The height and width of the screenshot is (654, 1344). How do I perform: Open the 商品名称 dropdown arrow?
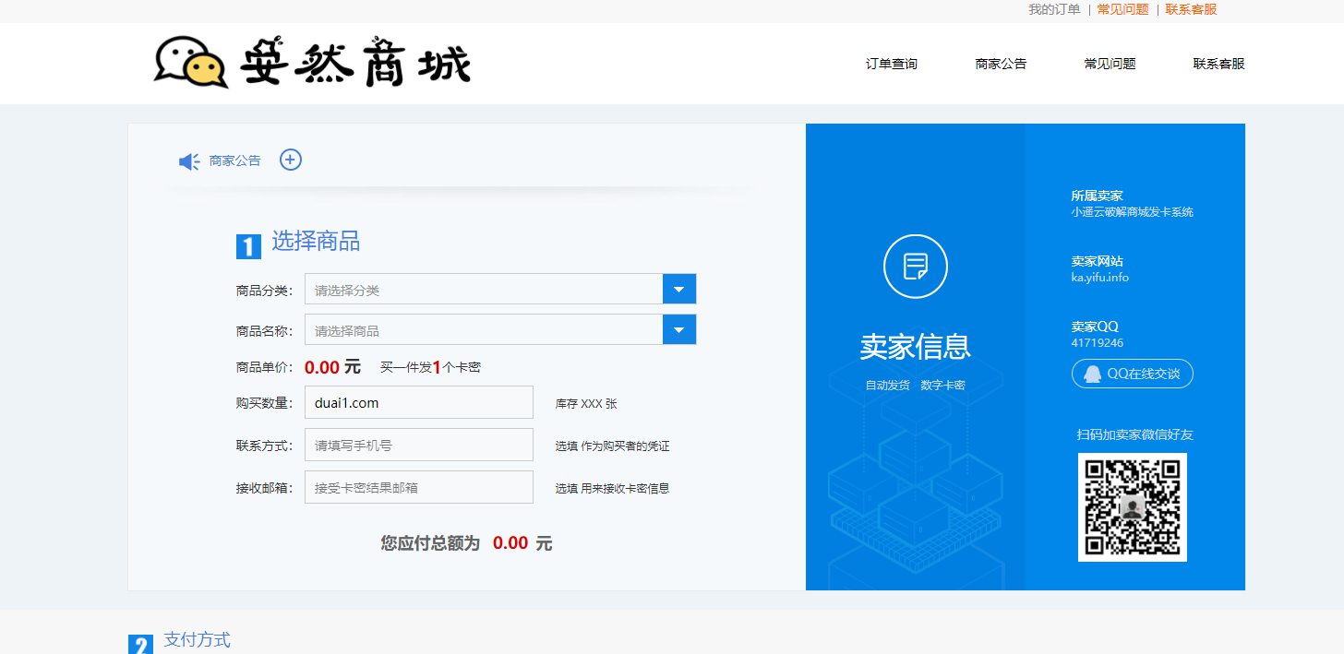[679, 329]
